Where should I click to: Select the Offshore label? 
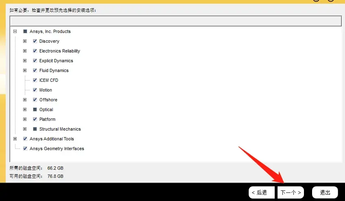pyautogui.click(x=48, y=100)
